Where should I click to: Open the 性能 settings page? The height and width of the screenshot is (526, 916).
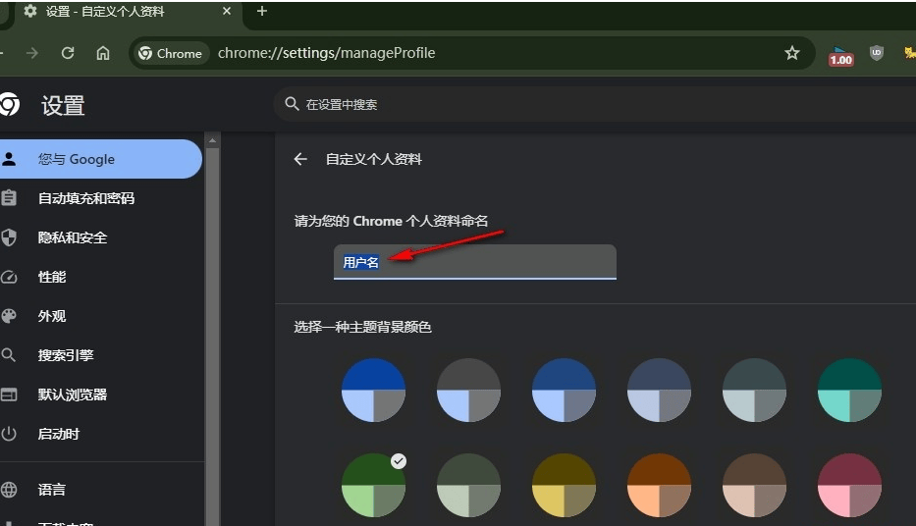[x=52, y=277]
